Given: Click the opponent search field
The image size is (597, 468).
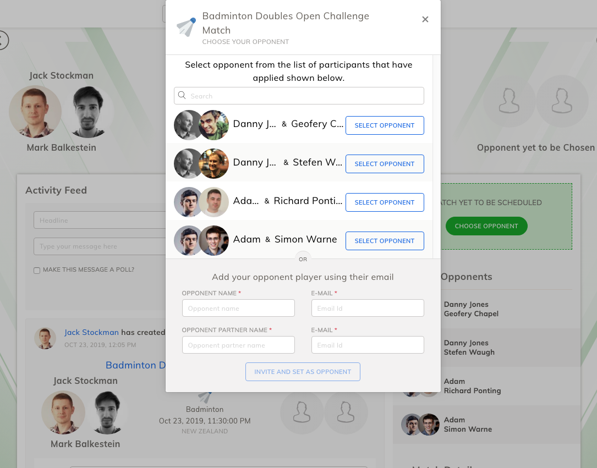Looking at the screenshot, I should (x=299, y=96).
